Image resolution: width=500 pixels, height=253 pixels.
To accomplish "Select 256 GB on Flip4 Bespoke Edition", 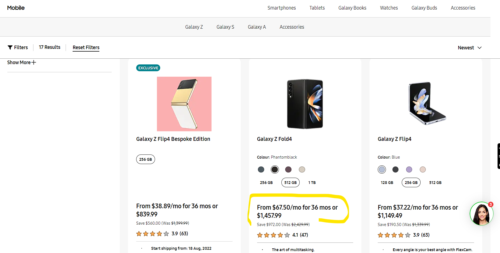I will click(145, 159).
